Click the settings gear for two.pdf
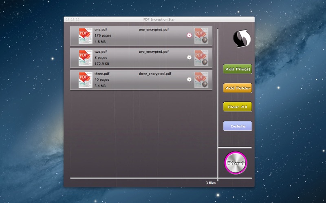 click(x=189, y=58)
